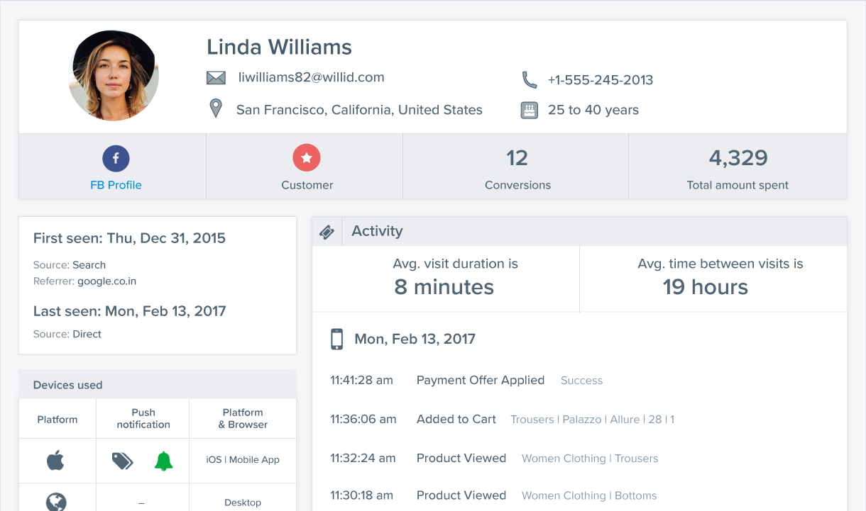This screenshot has width=866, height=511.
Task: Click the birthday cake age icon
Action: [x=529, y=110]
